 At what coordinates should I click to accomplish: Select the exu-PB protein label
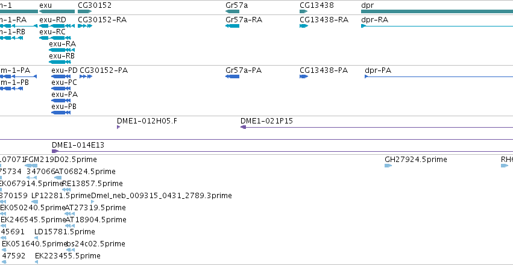tap(64, 107)
